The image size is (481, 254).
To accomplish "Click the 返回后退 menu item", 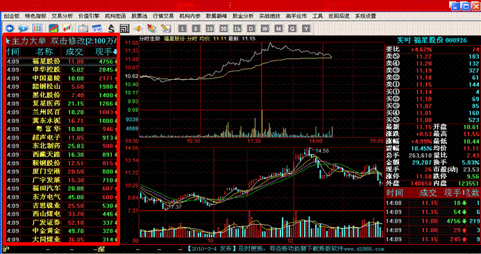I will click(339, 16).
